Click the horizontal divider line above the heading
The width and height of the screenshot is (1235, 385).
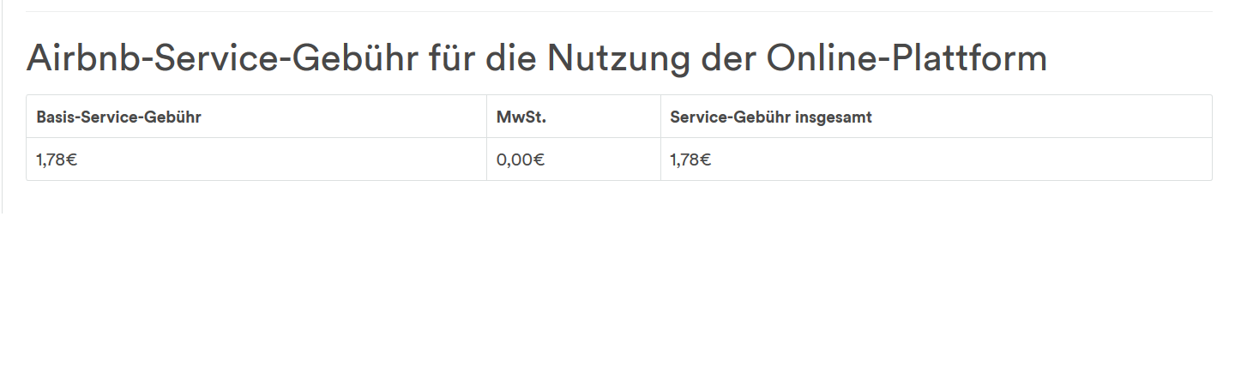617,11
